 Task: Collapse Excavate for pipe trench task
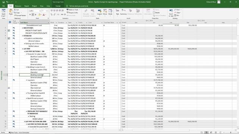point(27,54)
